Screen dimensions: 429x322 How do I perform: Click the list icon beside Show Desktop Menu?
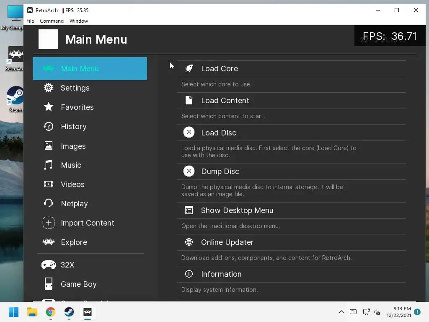coord(189,210)
